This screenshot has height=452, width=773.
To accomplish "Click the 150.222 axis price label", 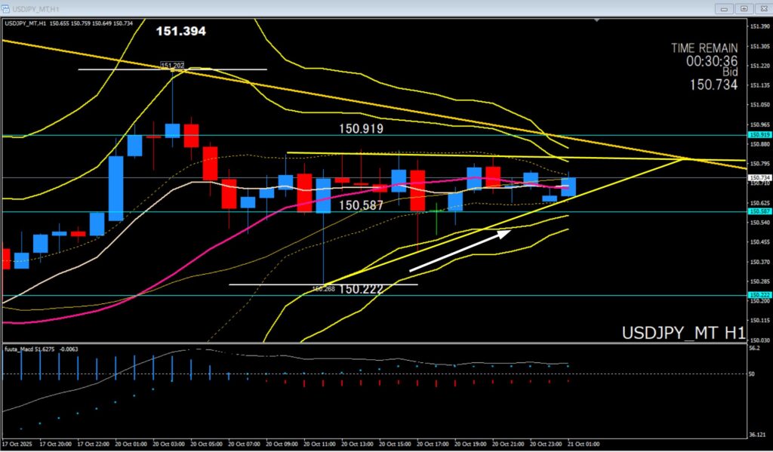I will tap(759, 294).
